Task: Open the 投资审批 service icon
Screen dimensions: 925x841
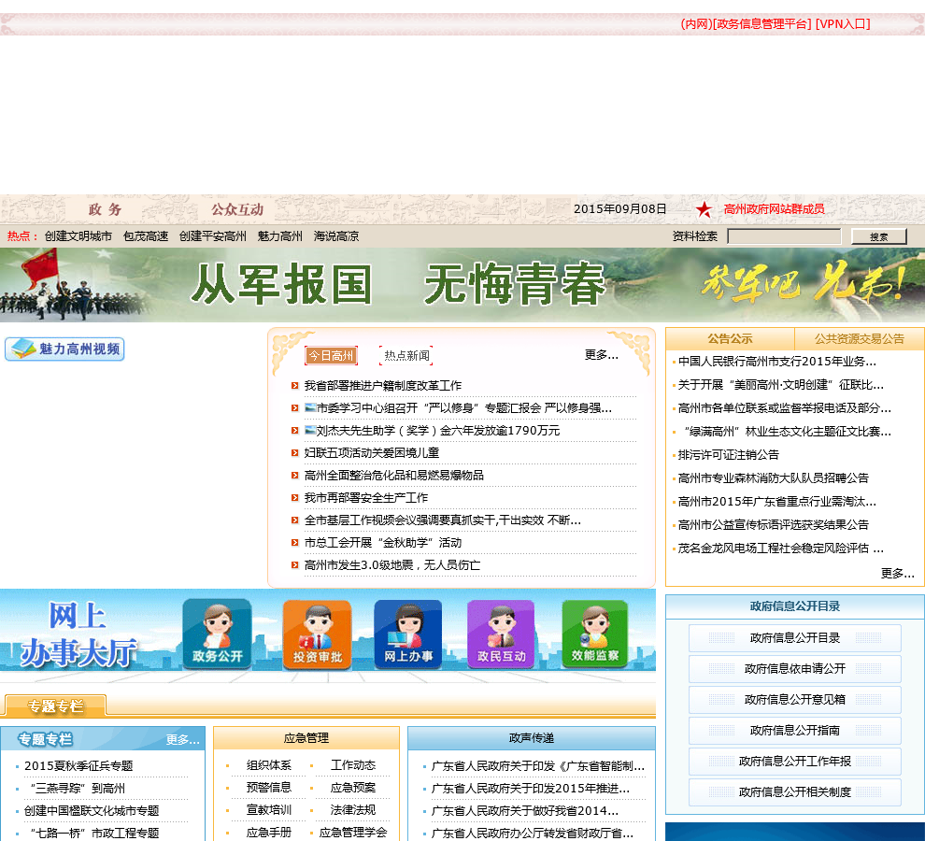Action: 317,634
